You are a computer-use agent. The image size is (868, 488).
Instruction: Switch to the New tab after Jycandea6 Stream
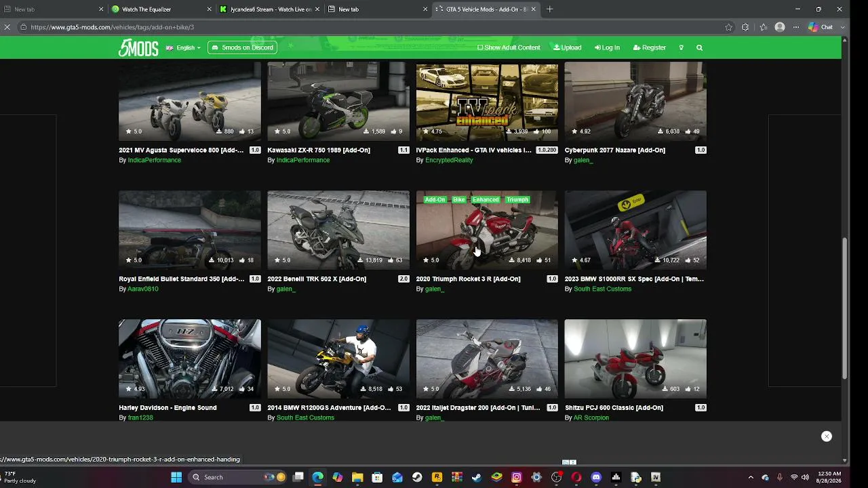(378, 9)
